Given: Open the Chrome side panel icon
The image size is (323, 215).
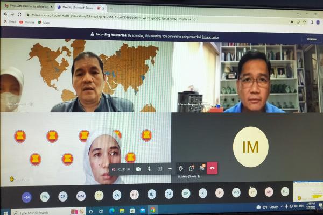Looking at the screenshot, I should pyautogui.click(x=312, y=22).
